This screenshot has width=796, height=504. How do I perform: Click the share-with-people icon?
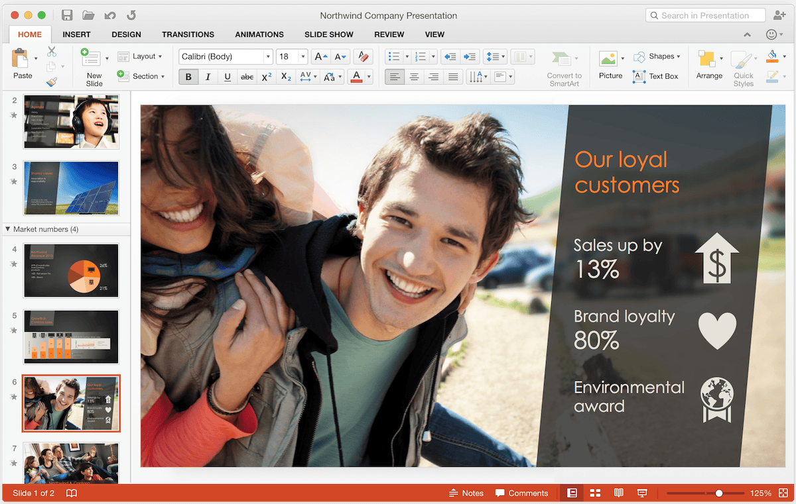[779, 15]
